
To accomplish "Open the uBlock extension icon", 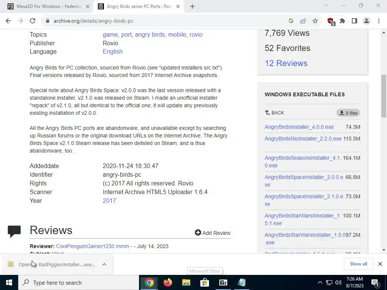I will [331, 21].
